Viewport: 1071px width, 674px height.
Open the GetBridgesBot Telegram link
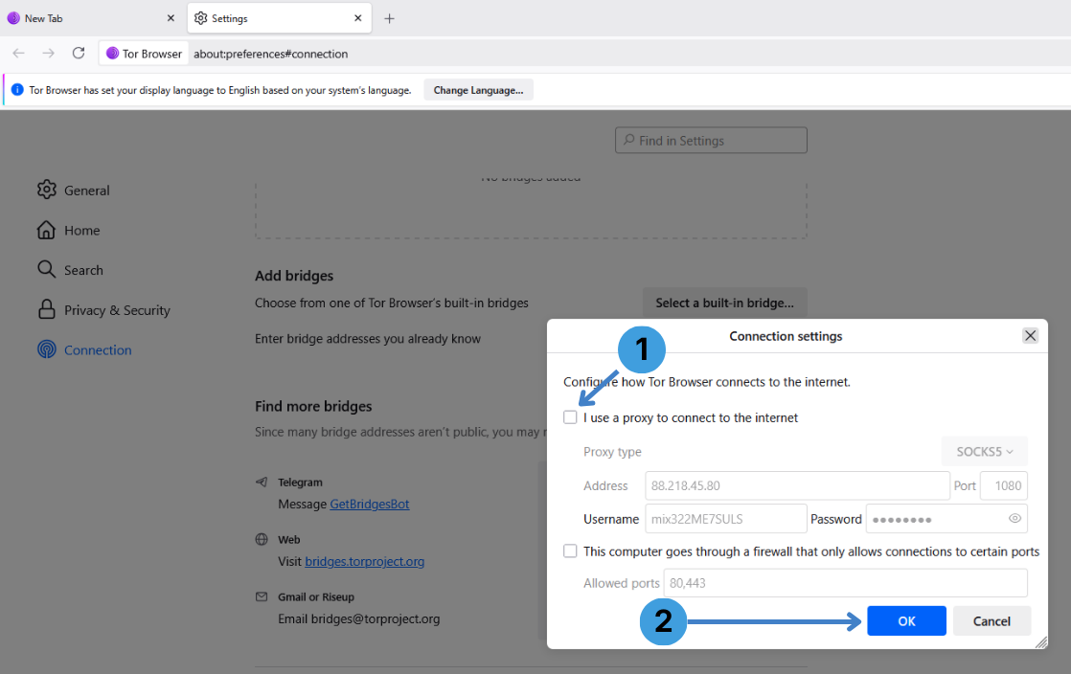pos(370,504)
